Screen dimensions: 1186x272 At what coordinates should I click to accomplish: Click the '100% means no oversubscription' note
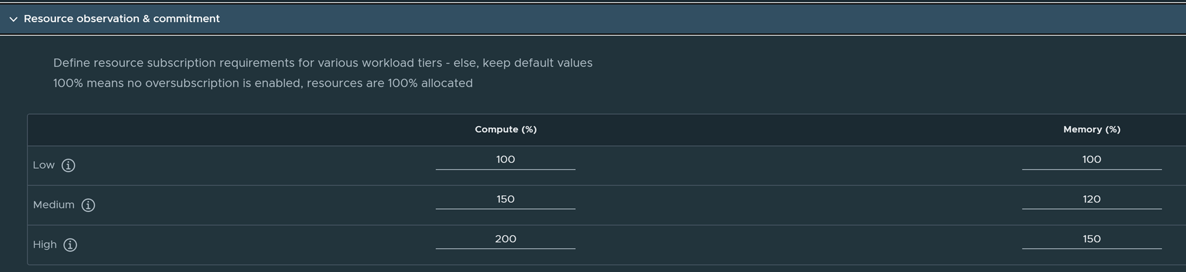[263, 83]
